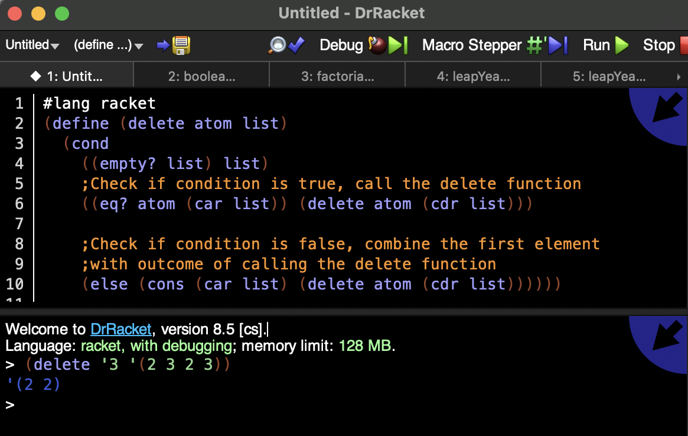This screenshot has height=436, width=688.
Task: Show more tabs using right arrow
Action: click(679, 77)
